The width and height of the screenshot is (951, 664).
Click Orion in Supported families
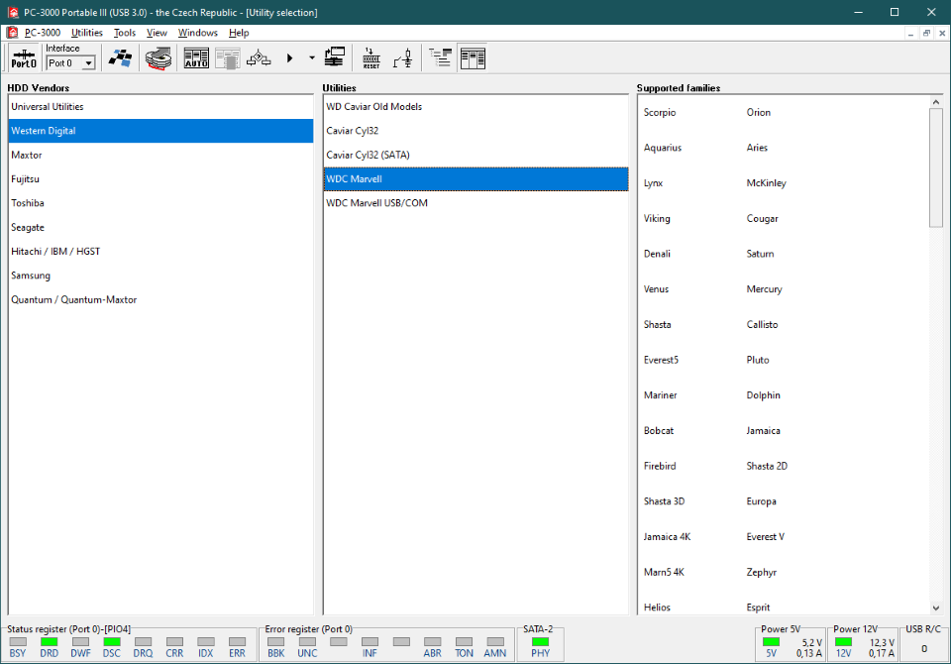tap(758, 112)
